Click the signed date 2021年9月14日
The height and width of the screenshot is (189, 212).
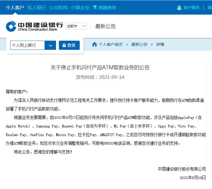coord(193,178)
